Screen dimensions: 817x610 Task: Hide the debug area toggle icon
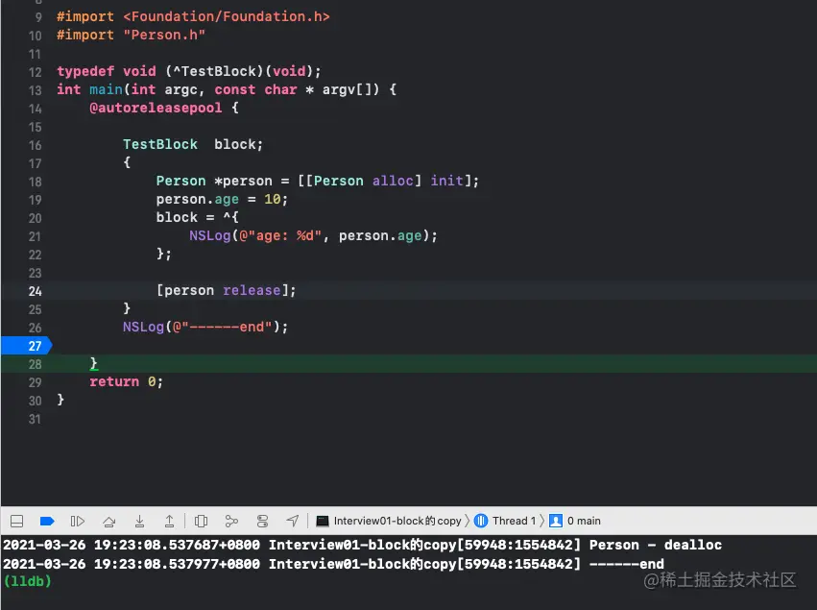coord(16,521)
